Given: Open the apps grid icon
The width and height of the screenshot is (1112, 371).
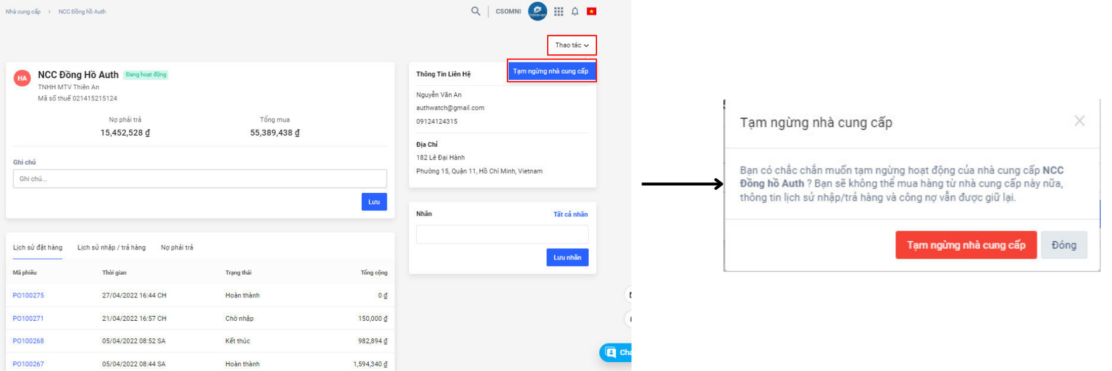Looking at the screenshot, I should click(x=559, y=11).
